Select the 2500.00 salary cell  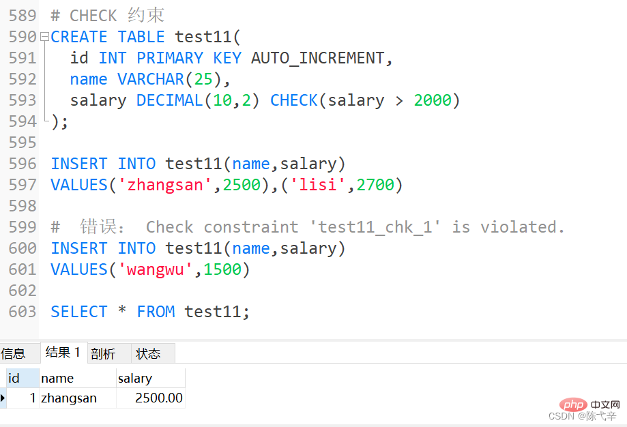pos(158,398)
